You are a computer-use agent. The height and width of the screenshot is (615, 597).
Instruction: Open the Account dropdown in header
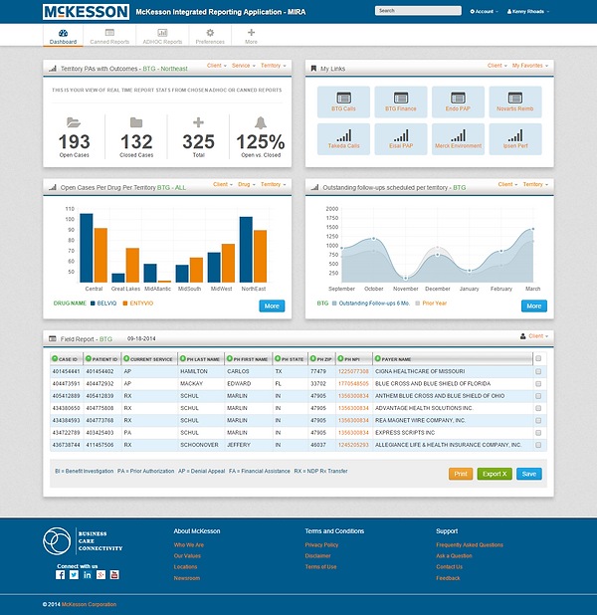[484, 11]
